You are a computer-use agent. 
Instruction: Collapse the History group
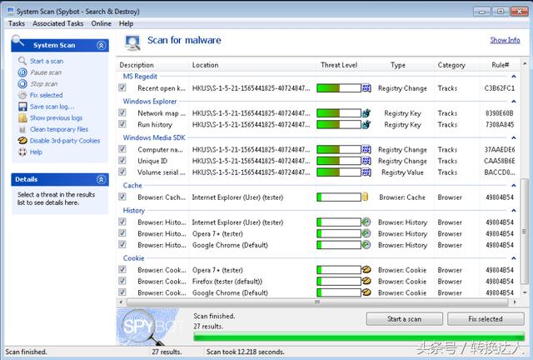pyautogui.click(x=514, y=211)
